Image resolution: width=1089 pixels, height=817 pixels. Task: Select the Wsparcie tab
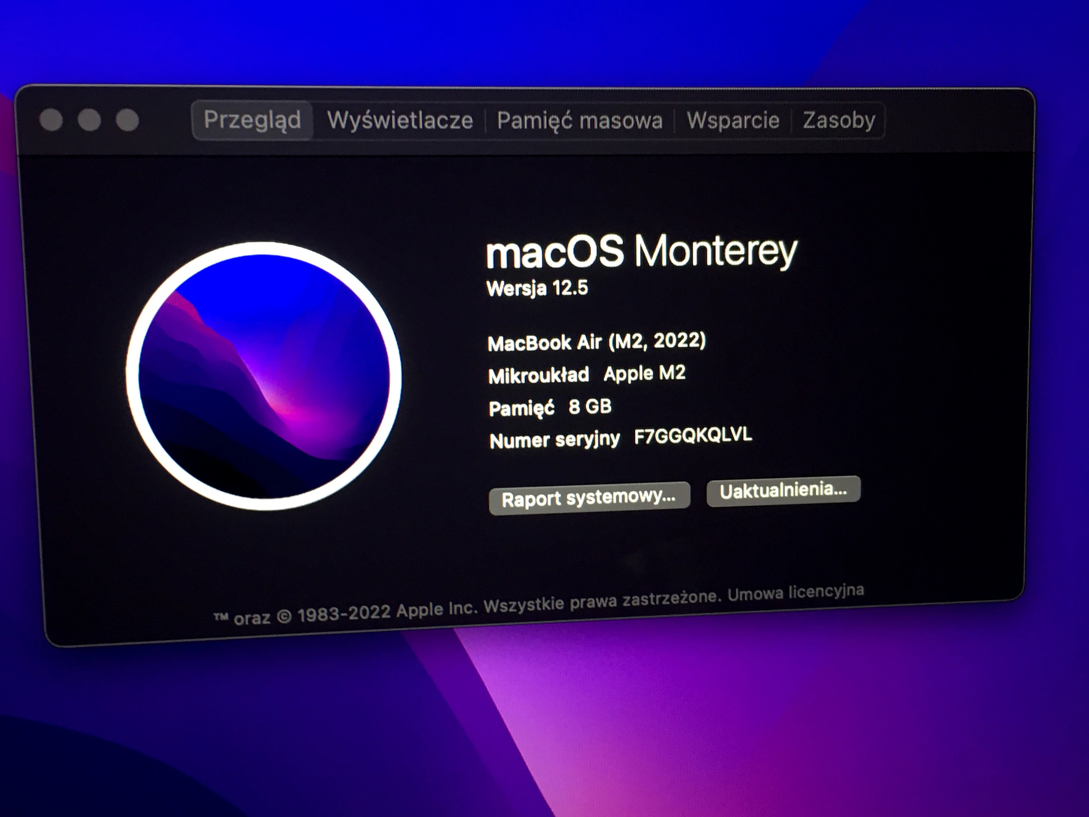click(x=732, y=121)
